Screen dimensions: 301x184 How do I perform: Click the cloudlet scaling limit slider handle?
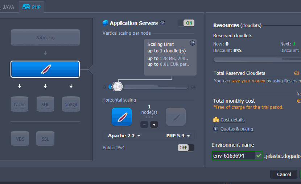[x=118, y=87]
